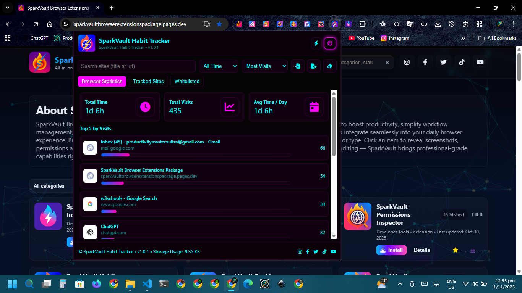Screen dimensions: 522x293
Task: Click the export data icon button
Action: click(314, 66)
